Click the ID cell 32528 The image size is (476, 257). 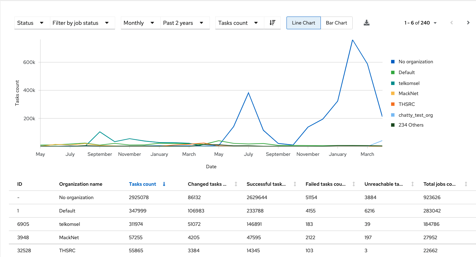point(24,251)
